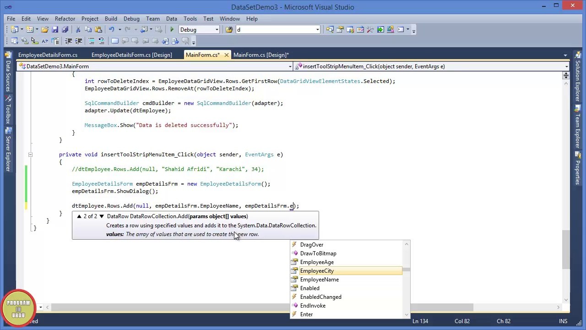
Task: Open the Build menu
Action: coord(111,19)
